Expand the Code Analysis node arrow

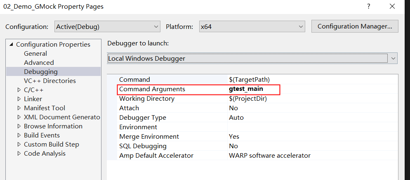19,154
